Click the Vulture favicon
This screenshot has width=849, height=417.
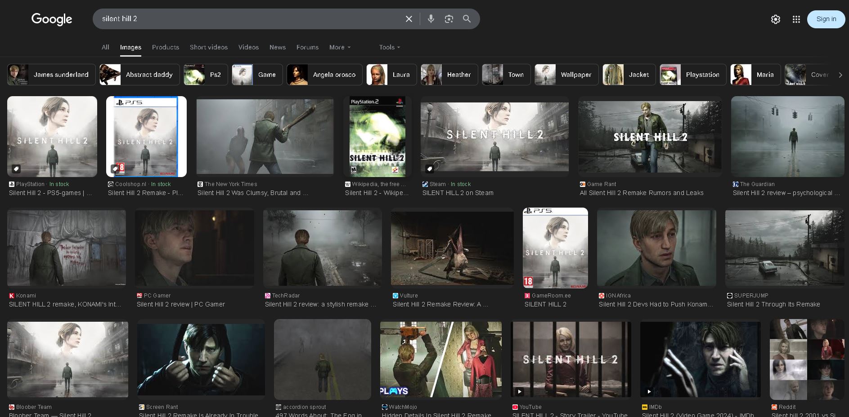point(395,296)
